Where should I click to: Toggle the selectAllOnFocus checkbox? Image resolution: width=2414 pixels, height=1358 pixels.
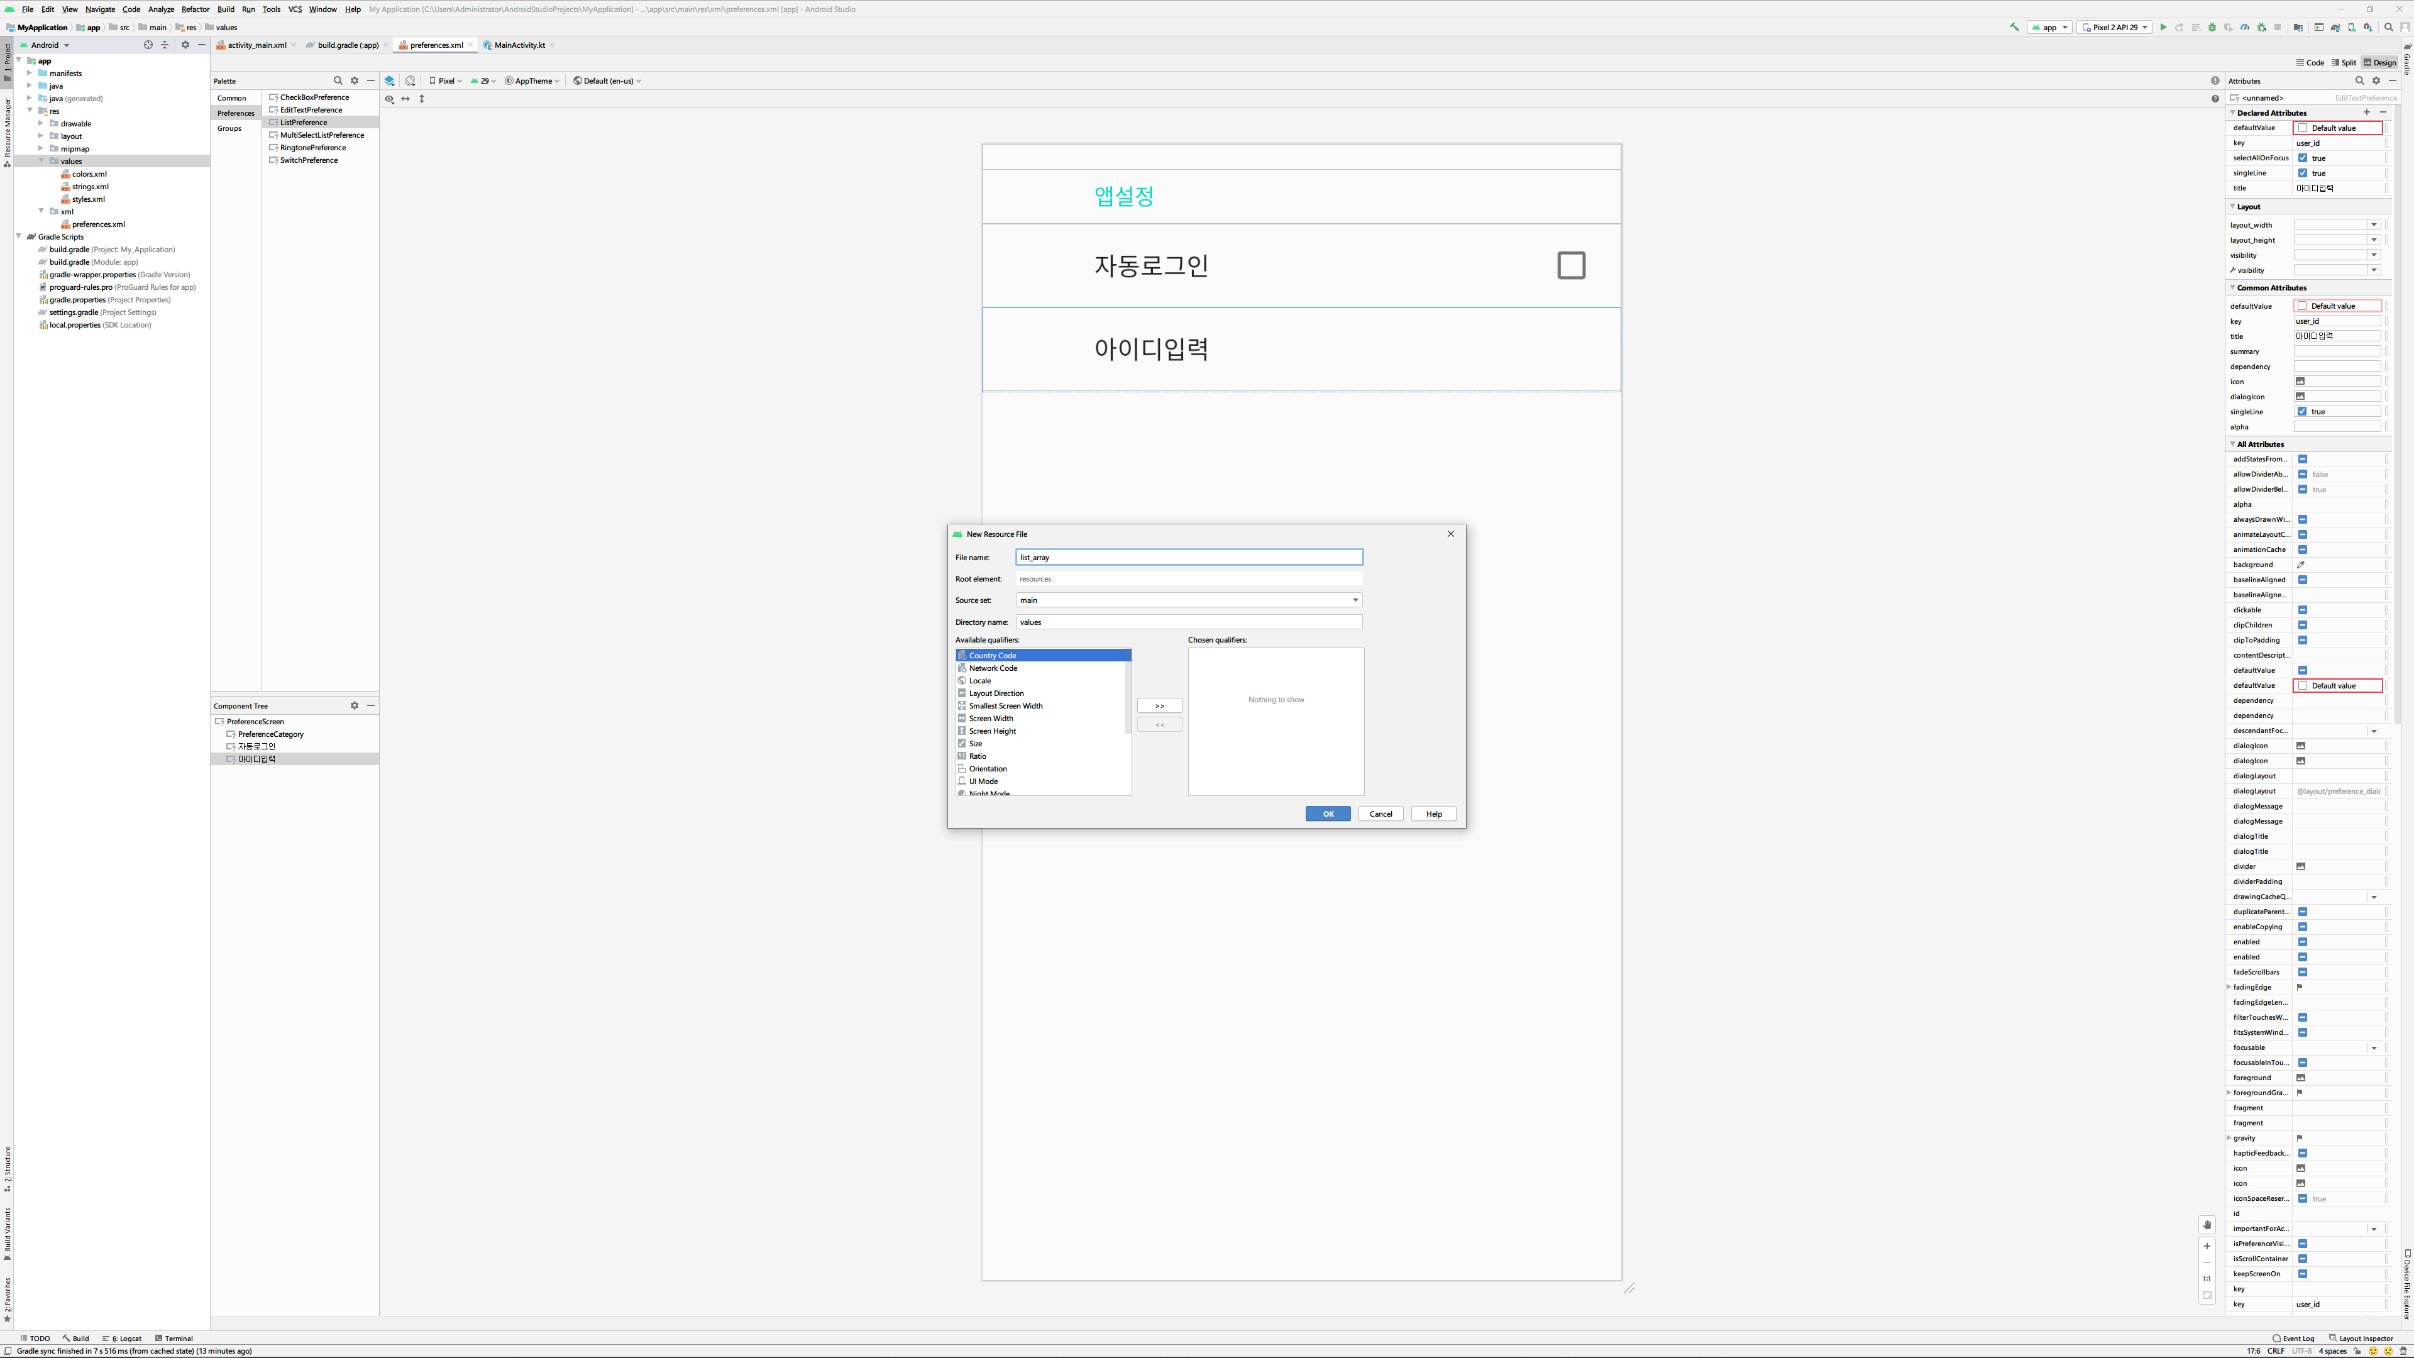coord(2303,158)
